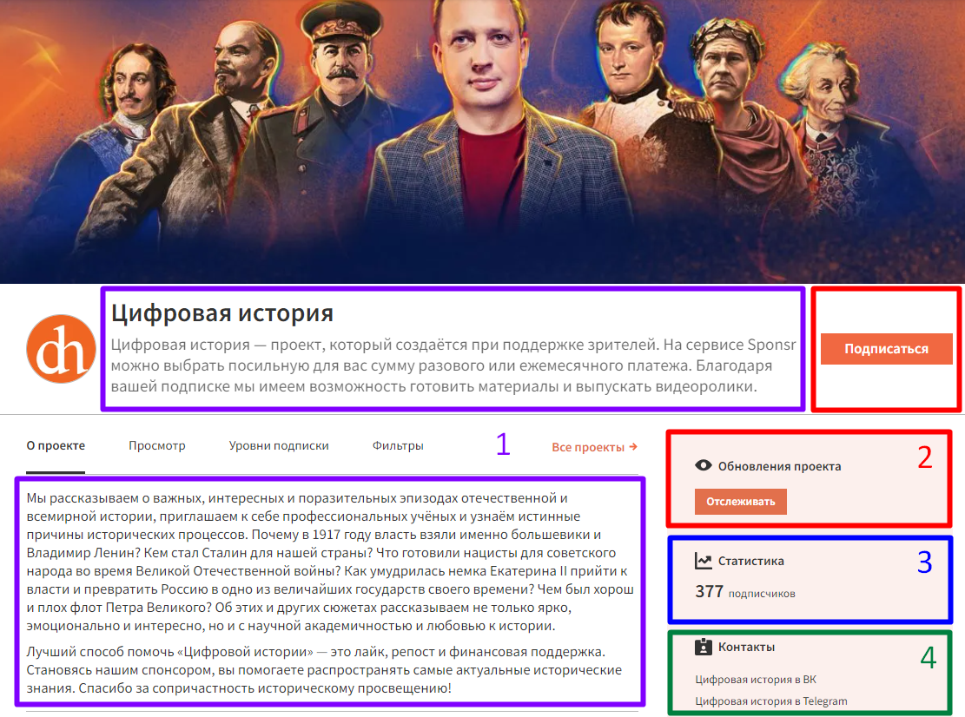Click the Контакты heading
Viewport: 965px width, 717px height.
(746, 647)
